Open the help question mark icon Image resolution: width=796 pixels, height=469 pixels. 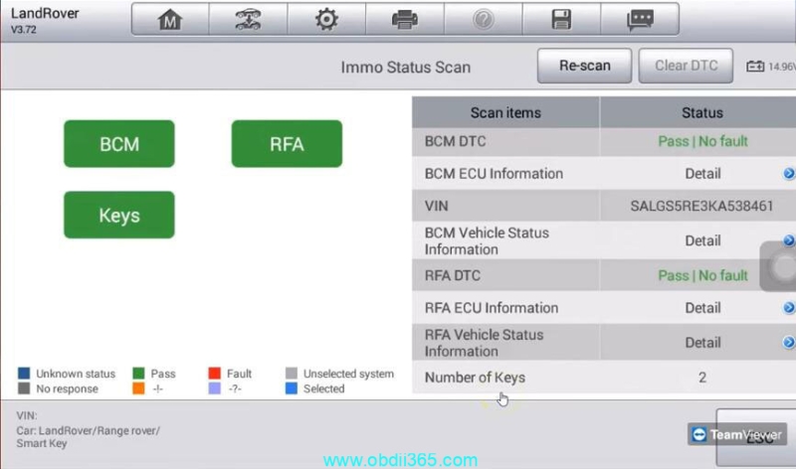[483, 19]
